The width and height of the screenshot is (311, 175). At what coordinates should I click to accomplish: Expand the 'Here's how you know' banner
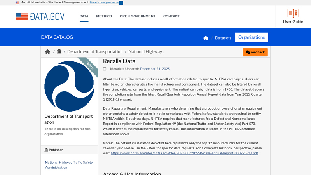click(x=106, y=3)
